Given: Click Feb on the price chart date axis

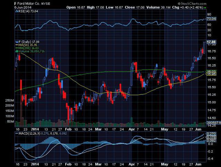Looking at the screenshot, I should (68, 129).
